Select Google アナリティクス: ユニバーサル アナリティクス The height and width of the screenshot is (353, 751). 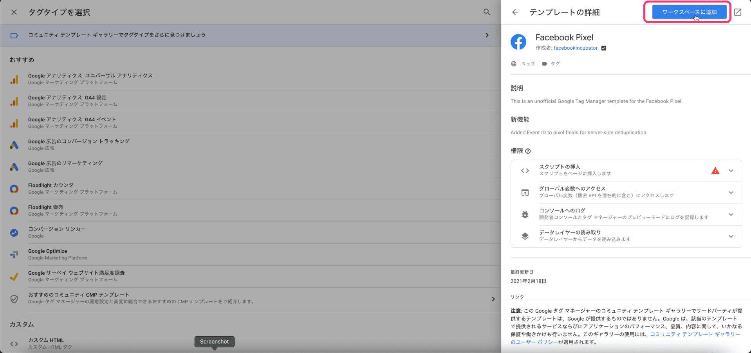pos(251,79)
